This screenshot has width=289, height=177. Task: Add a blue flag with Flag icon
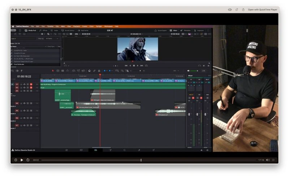click(x=104, y=71)
